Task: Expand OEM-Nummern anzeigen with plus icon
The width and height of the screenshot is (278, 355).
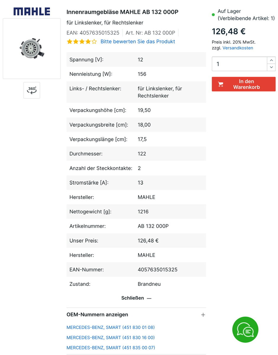Action: coord(203,315)
